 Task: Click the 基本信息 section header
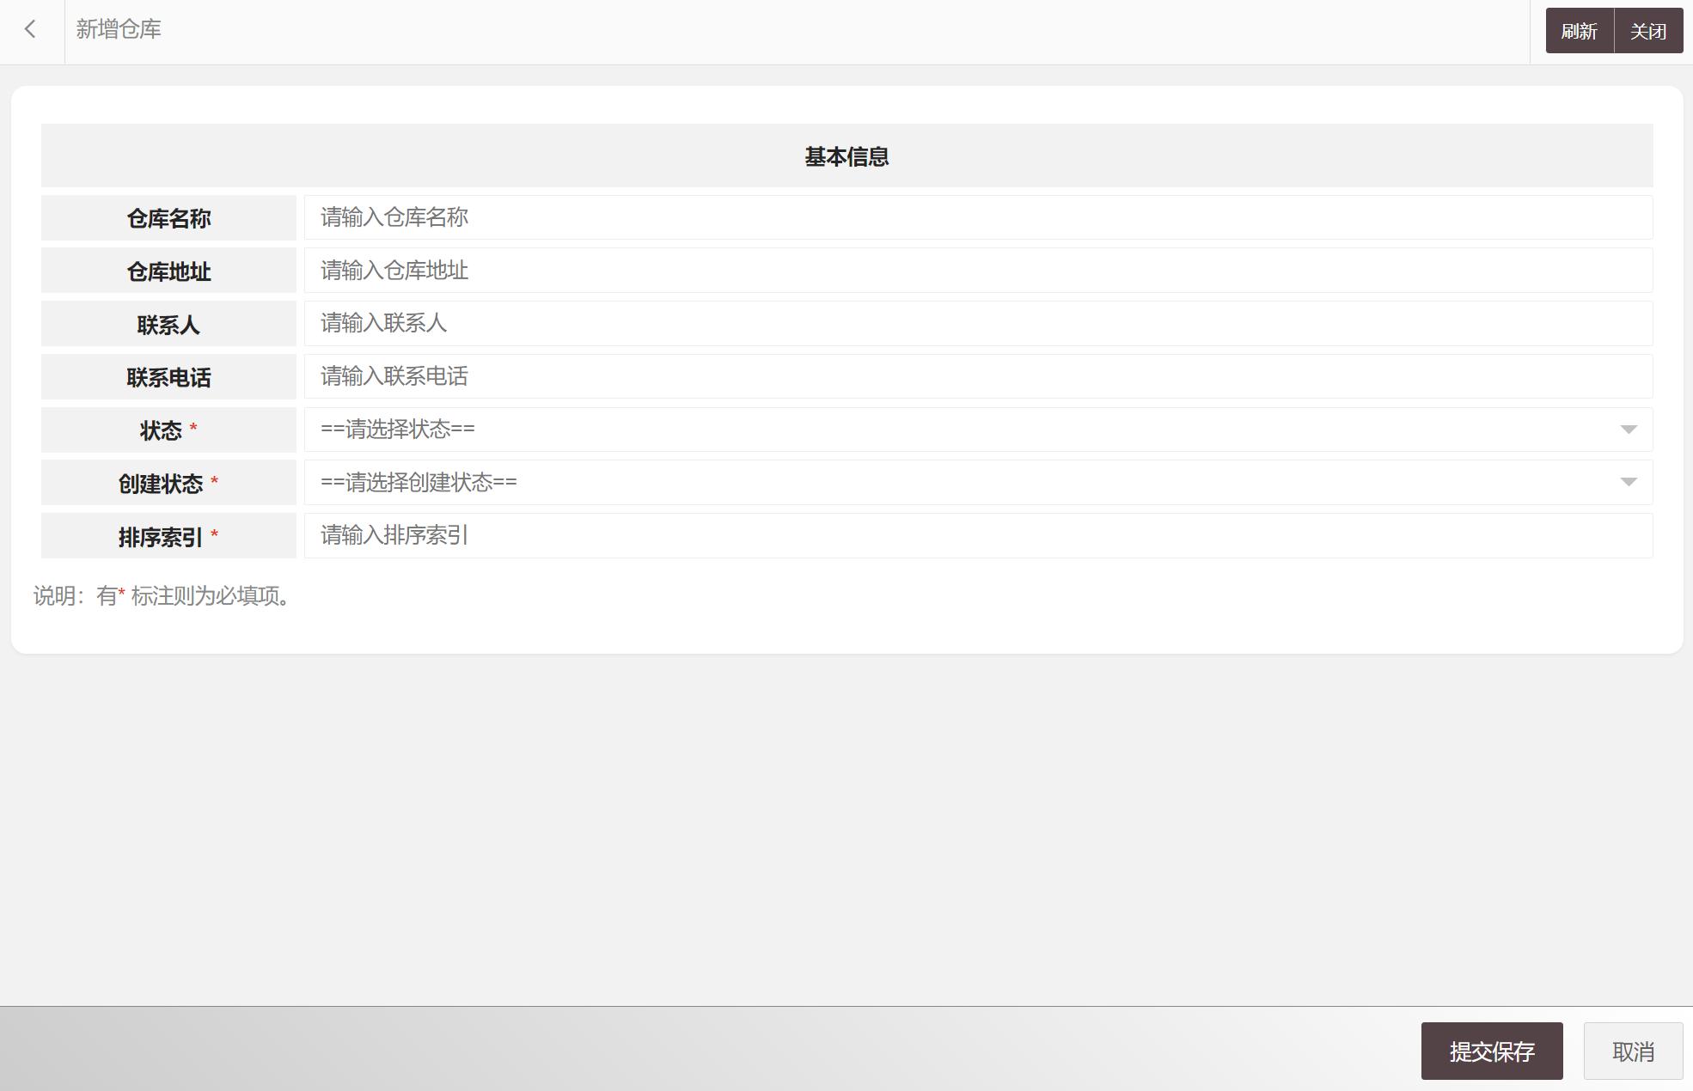coord(847,156)
